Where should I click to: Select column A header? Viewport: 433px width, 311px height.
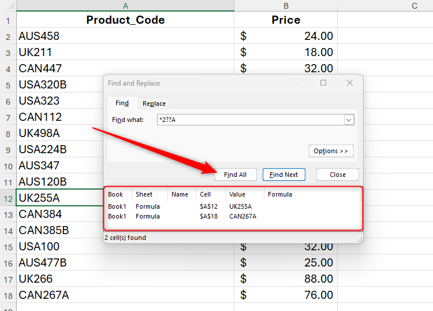(x=125, y=6)
